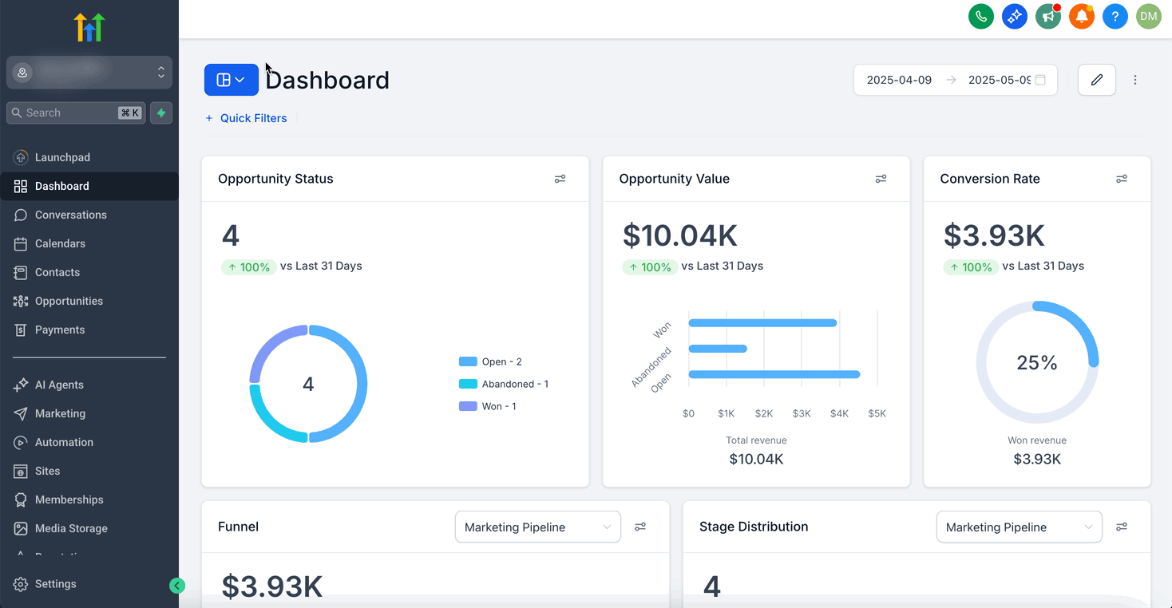Viewport: 1172px width, 608px height.
Task: Open the three-dot more options menu
Action: [1135, 80]
